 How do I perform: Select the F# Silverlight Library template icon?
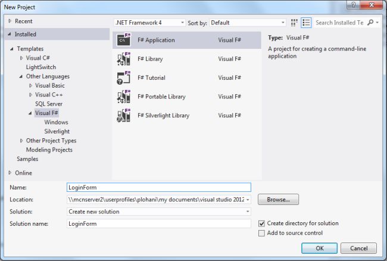(x=124, y=116)
